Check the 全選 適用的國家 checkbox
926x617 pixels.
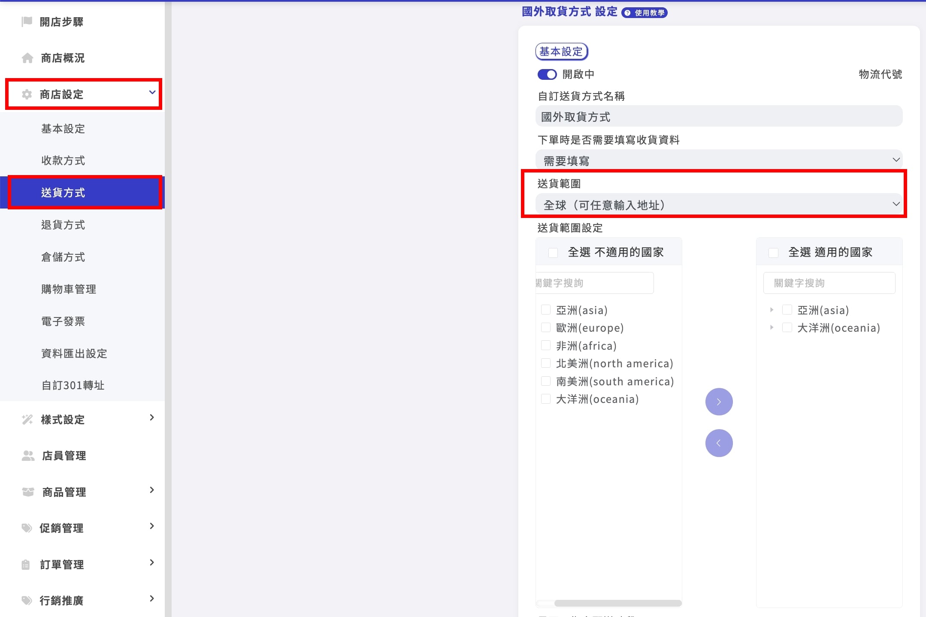tap(773, 252)
